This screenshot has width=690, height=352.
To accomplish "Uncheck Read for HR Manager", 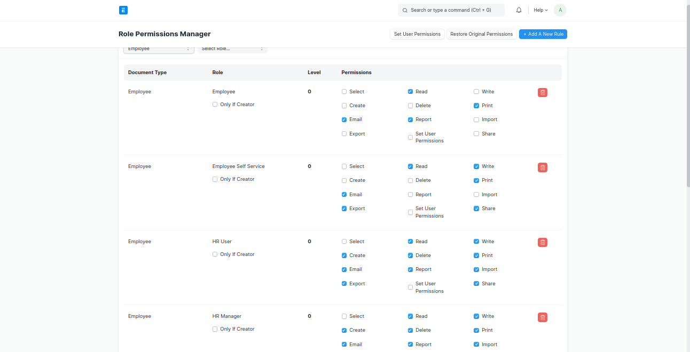I will click(410, 316).
